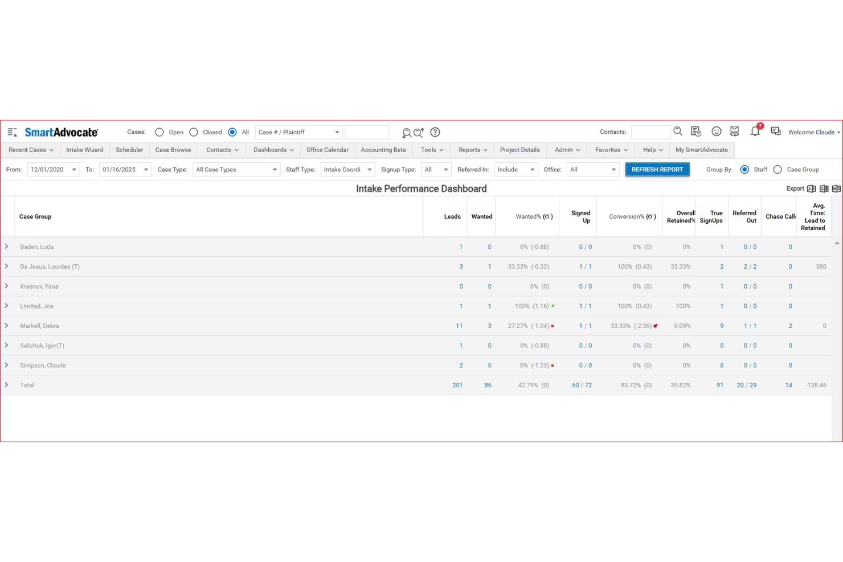The width and height of the screenshot is (843, 562).
Task: Open the Scheduler tab
Action: click(x=129, y=150)
